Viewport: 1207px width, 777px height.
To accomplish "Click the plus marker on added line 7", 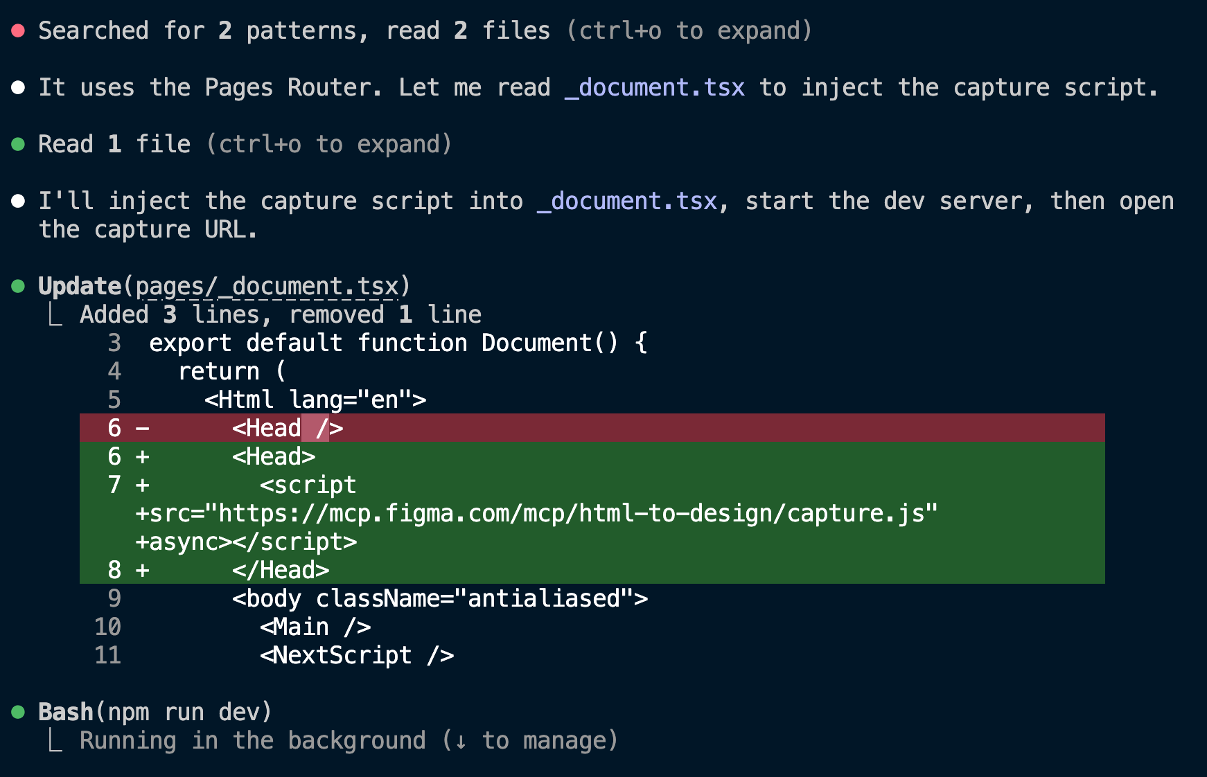I will tap(143, 485).
